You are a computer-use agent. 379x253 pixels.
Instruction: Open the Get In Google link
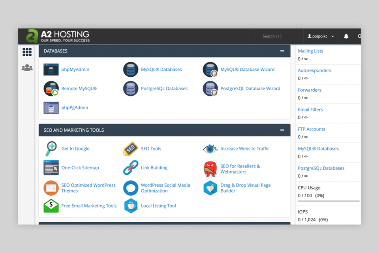[x=75, y=149]
